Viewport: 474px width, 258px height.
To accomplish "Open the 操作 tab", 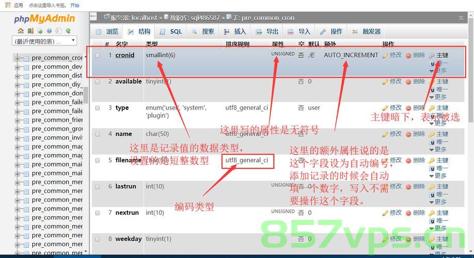I will pos(331,31).
